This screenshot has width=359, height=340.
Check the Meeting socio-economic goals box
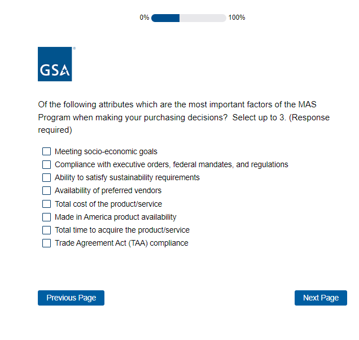coord(46,151)
